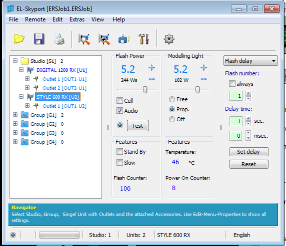Click the Group [G2] folder icon
286x246 pixels.
point(24,124)
